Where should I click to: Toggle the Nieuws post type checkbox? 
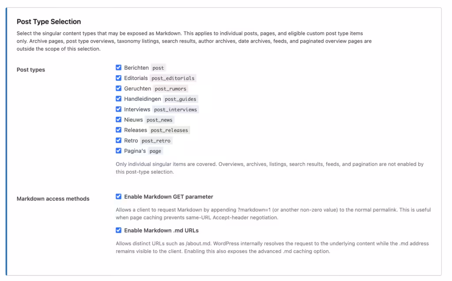[118, 119]
